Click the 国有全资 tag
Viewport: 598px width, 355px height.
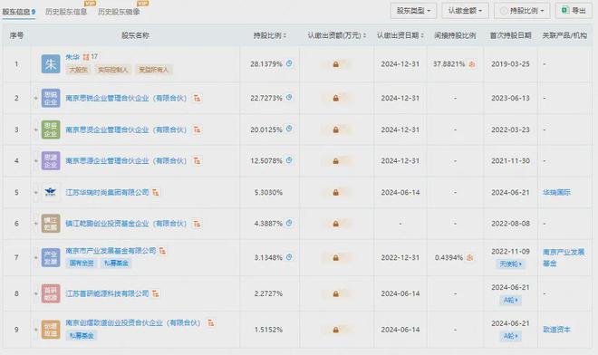[82, 264]
